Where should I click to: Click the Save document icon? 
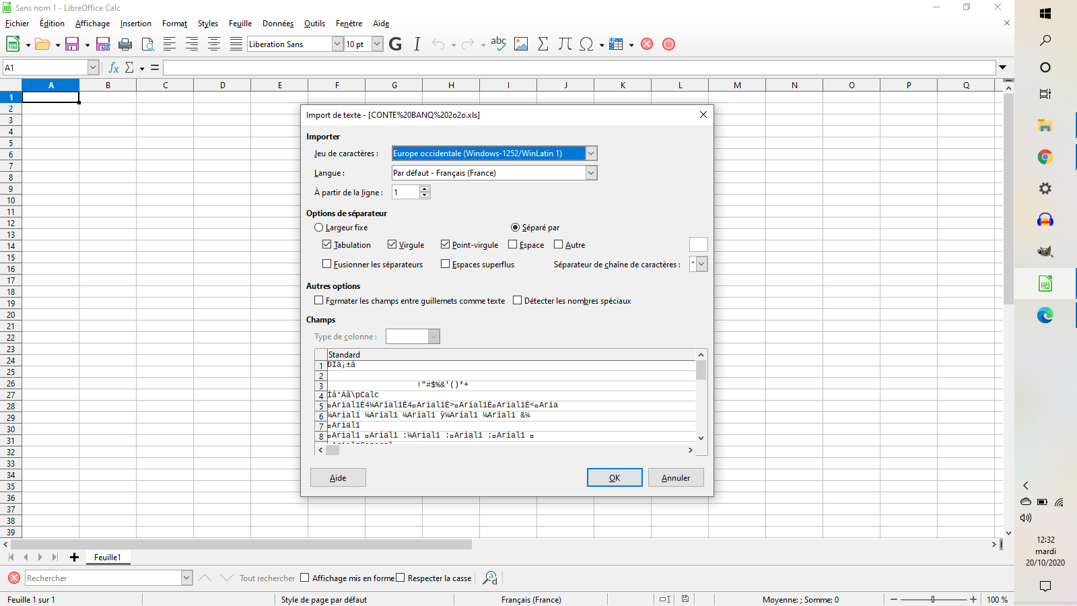point(72,44)
